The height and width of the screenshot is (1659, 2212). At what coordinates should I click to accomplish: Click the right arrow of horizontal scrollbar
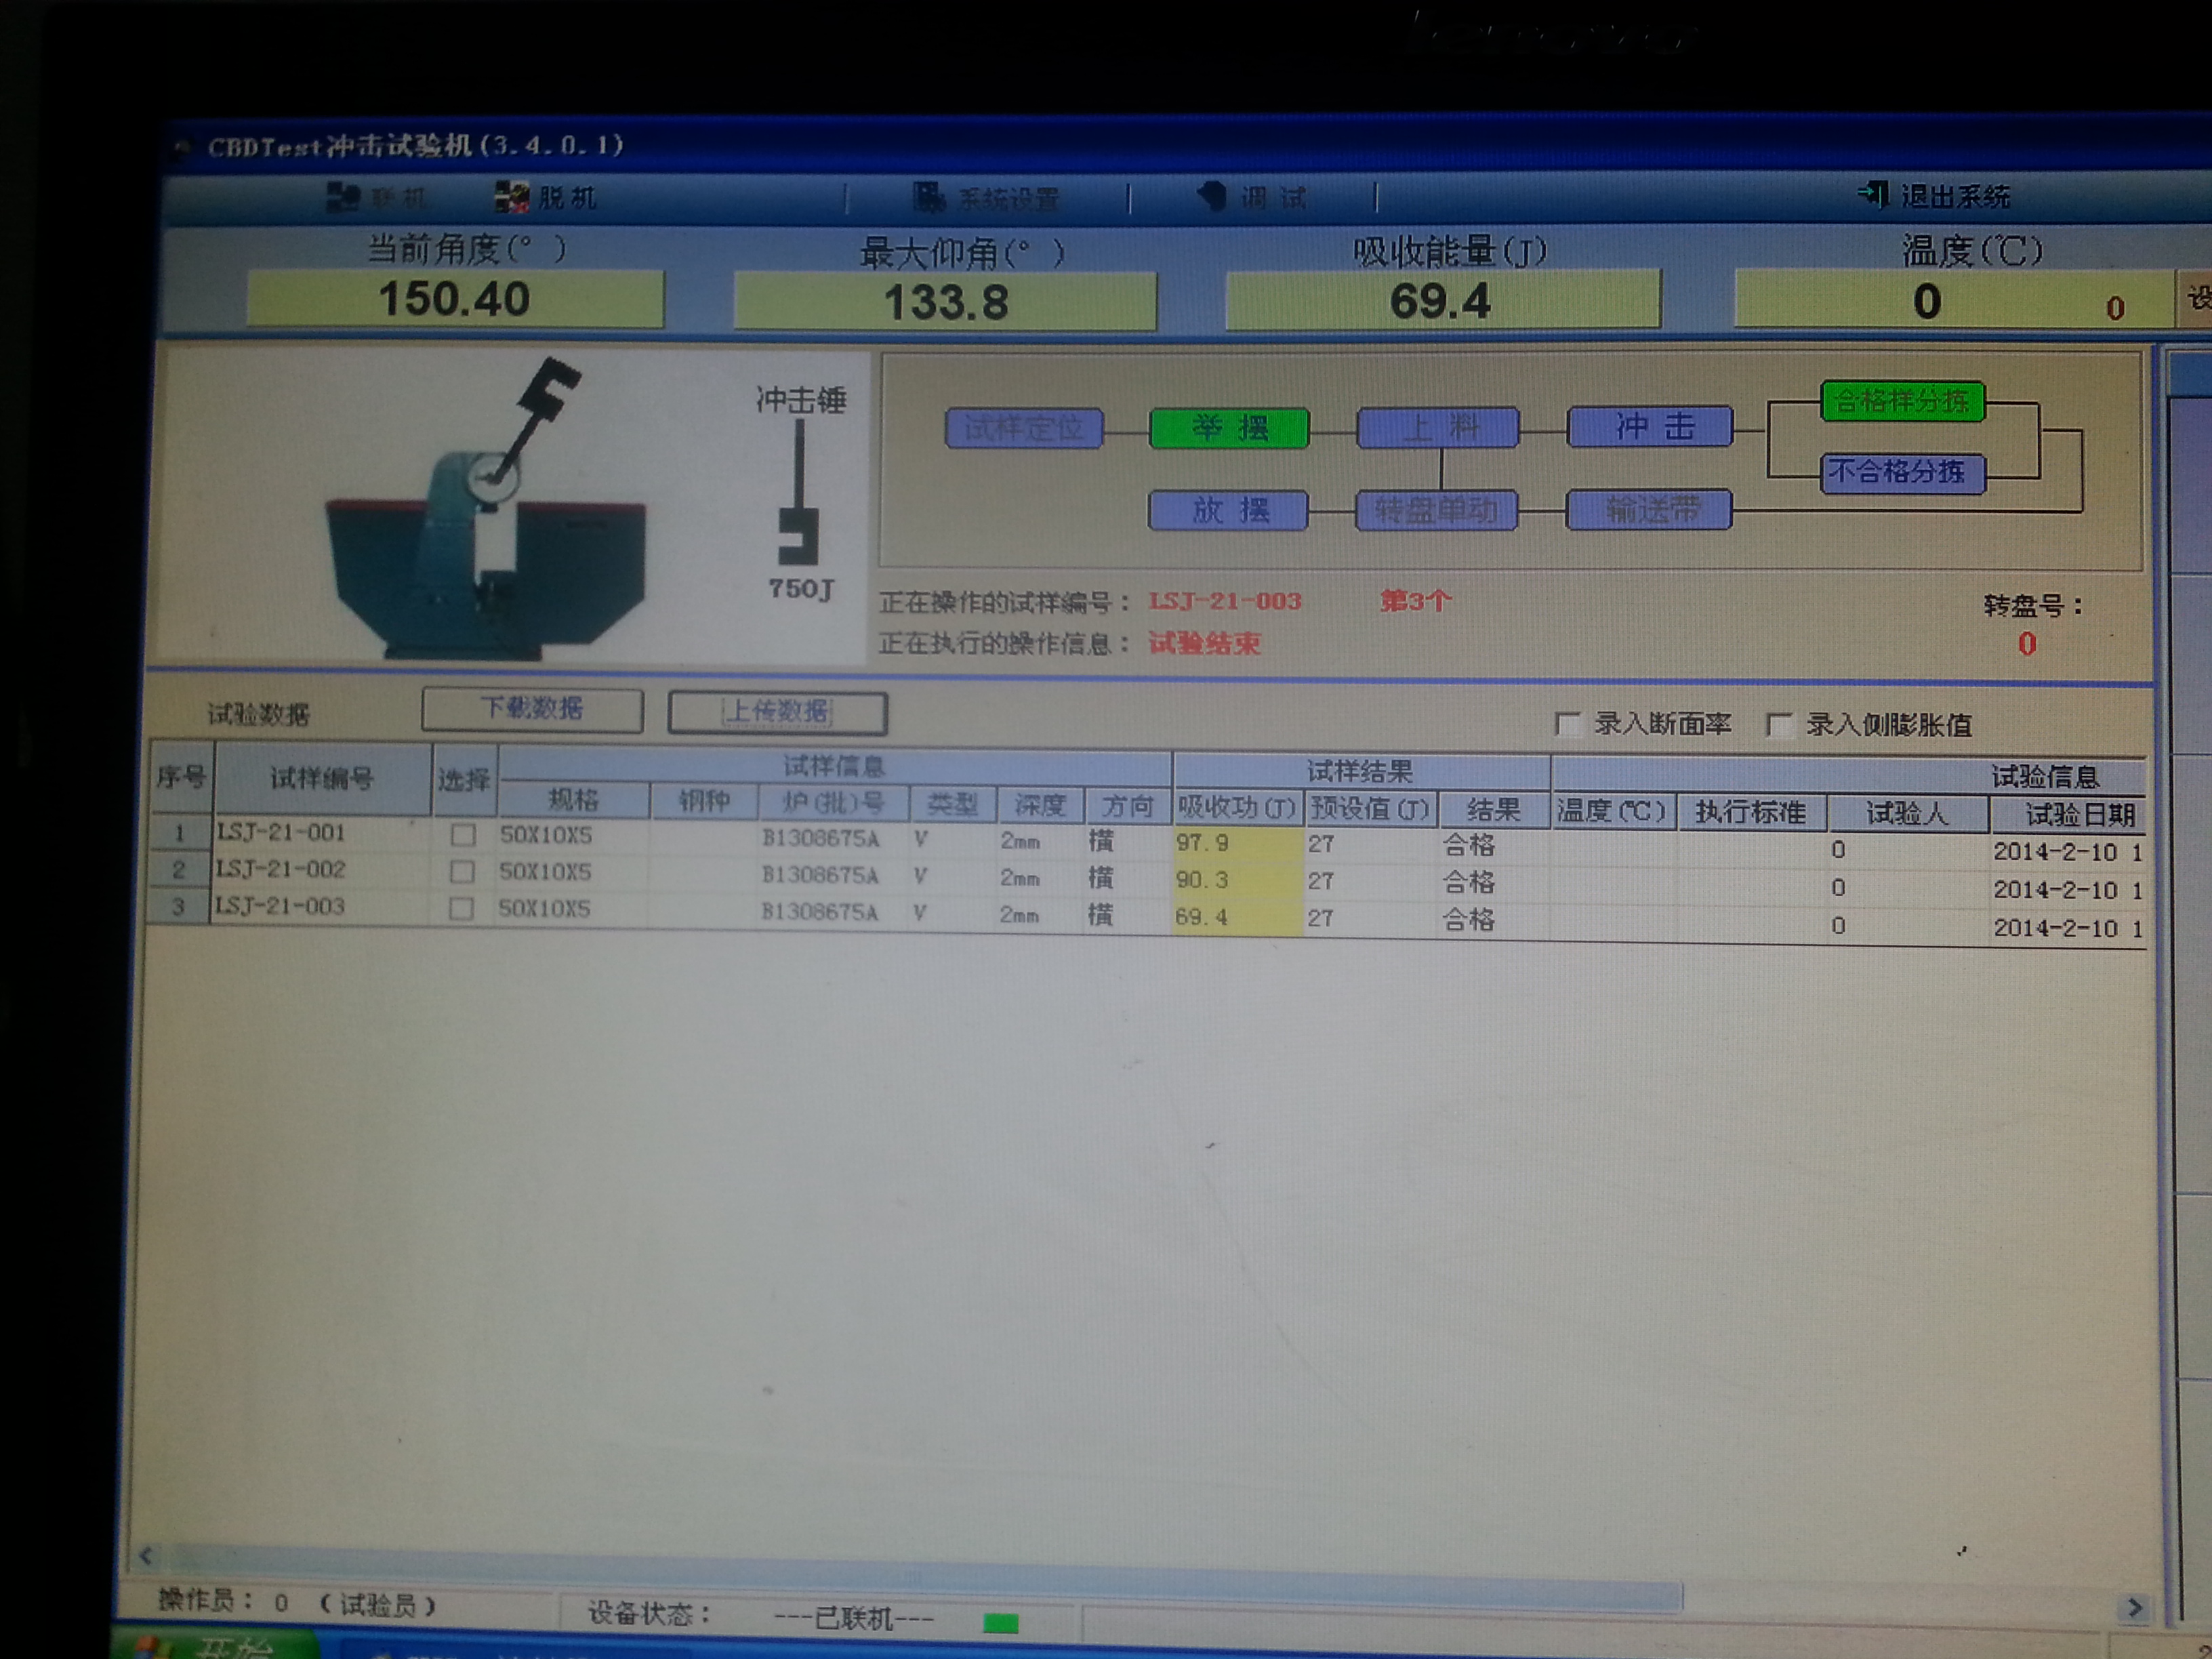click(2134, 1607)
